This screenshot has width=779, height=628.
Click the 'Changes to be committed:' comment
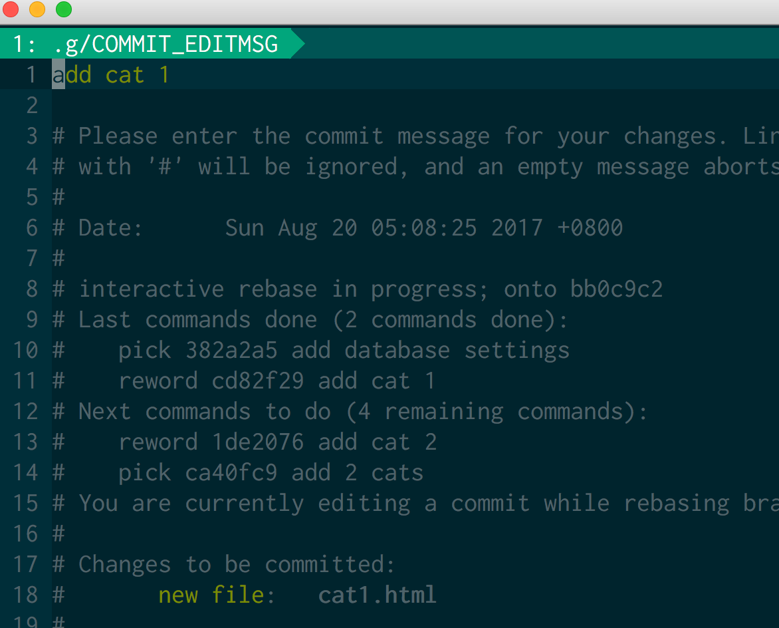pyautogui.click(x=237, y=564)
